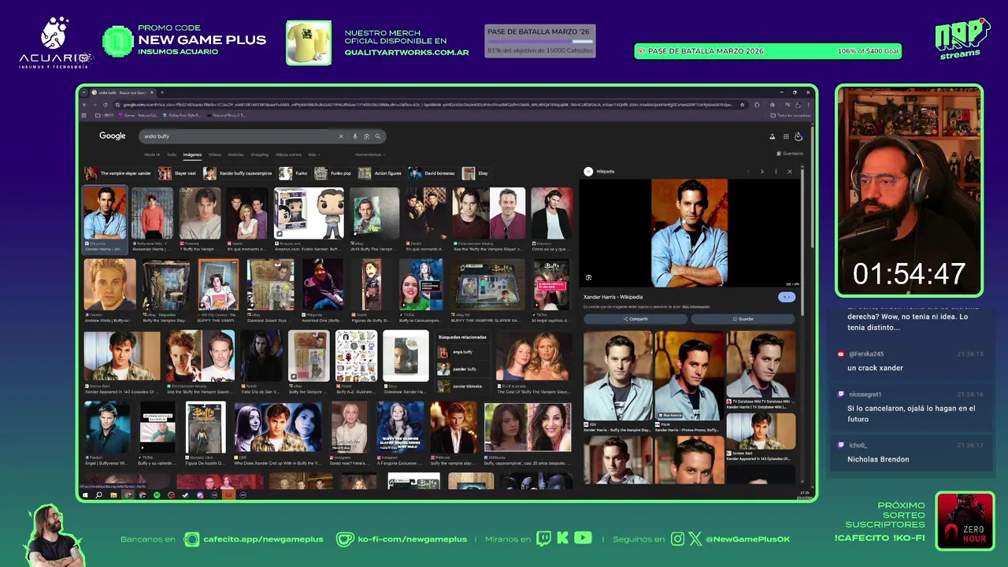
Task: Start voice search with the microphone icon
Action: (355, 136)
